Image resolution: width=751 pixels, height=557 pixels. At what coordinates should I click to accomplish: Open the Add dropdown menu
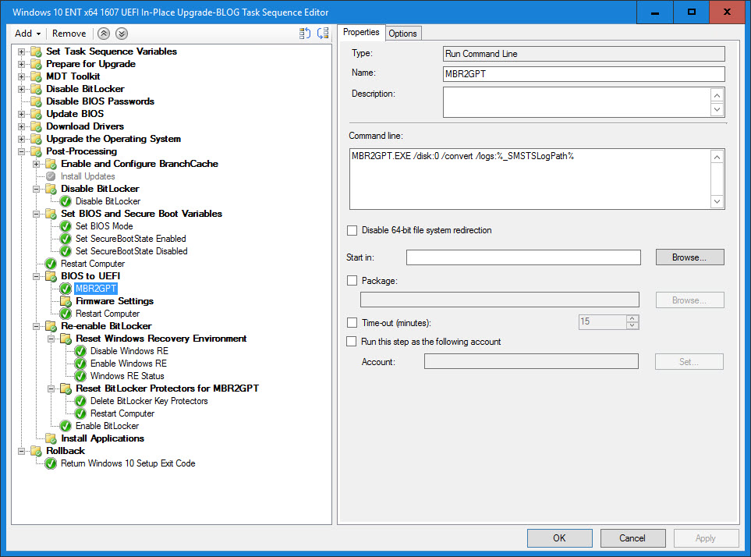point(28,34)
